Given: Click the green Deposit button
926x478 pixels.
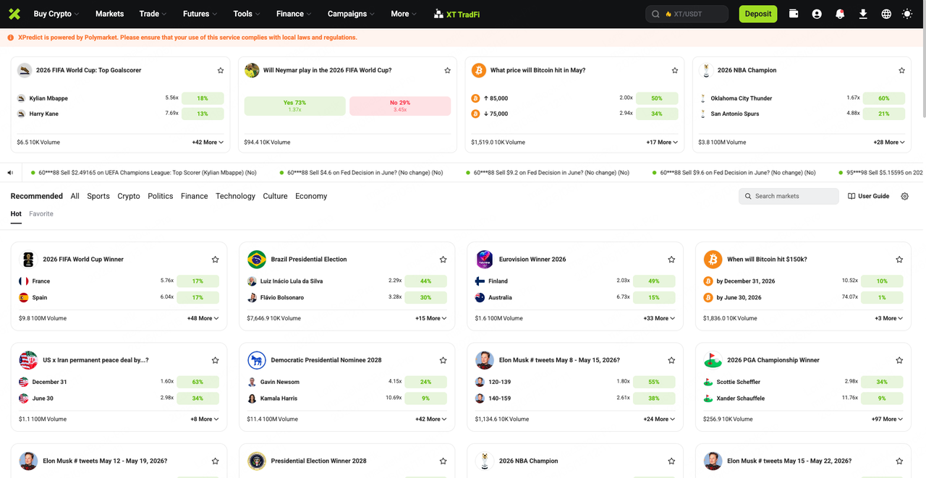Looking at the screenshot, I should (757, 14).
